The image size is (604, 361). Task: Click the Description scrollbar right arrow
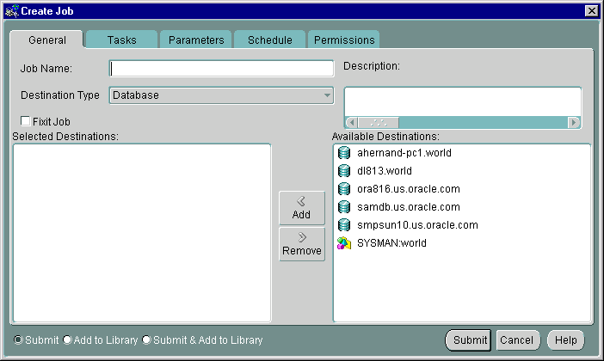click(x=575, y=122)
